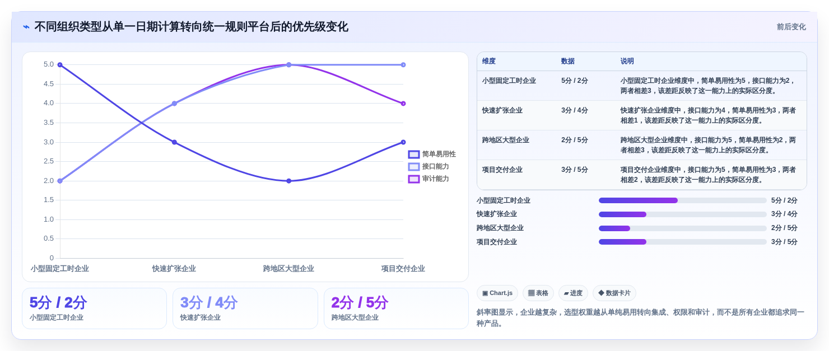
Task: Click progress bar for 快速扩张企业
Action: pyautogui.click(x=683, y=214)
